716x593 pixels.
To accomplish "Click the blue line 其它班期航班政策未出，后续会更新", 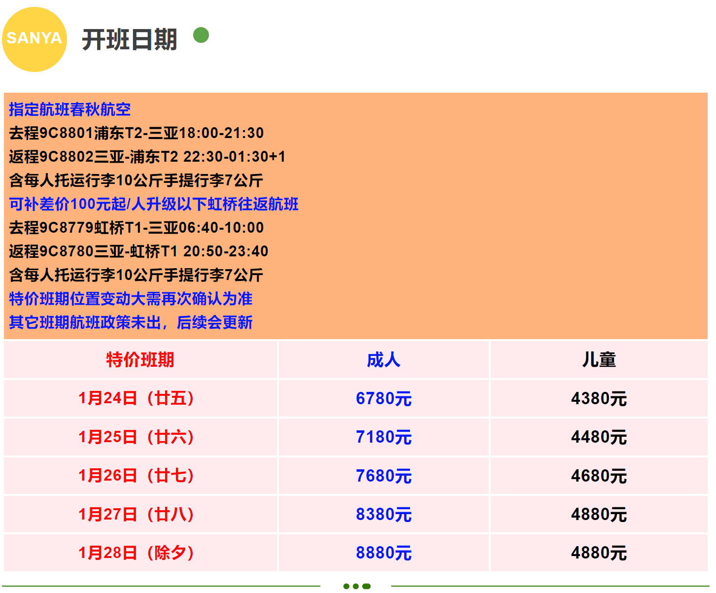I will tap(131, 322).
